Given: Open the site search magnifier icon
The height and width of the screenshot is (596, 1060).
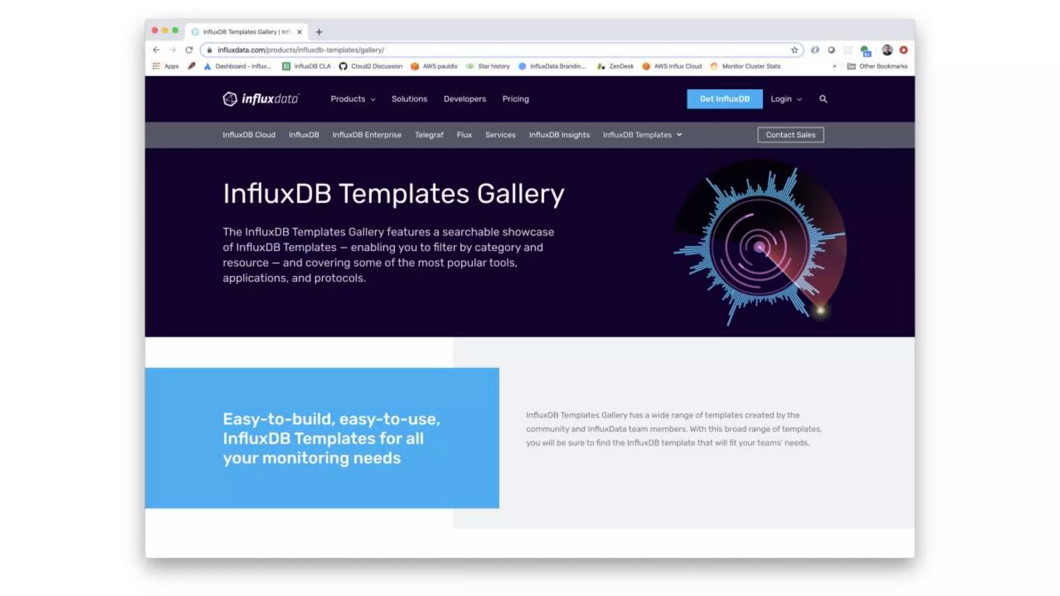Looking at the screenshot, I should click(x=823, y=99).
